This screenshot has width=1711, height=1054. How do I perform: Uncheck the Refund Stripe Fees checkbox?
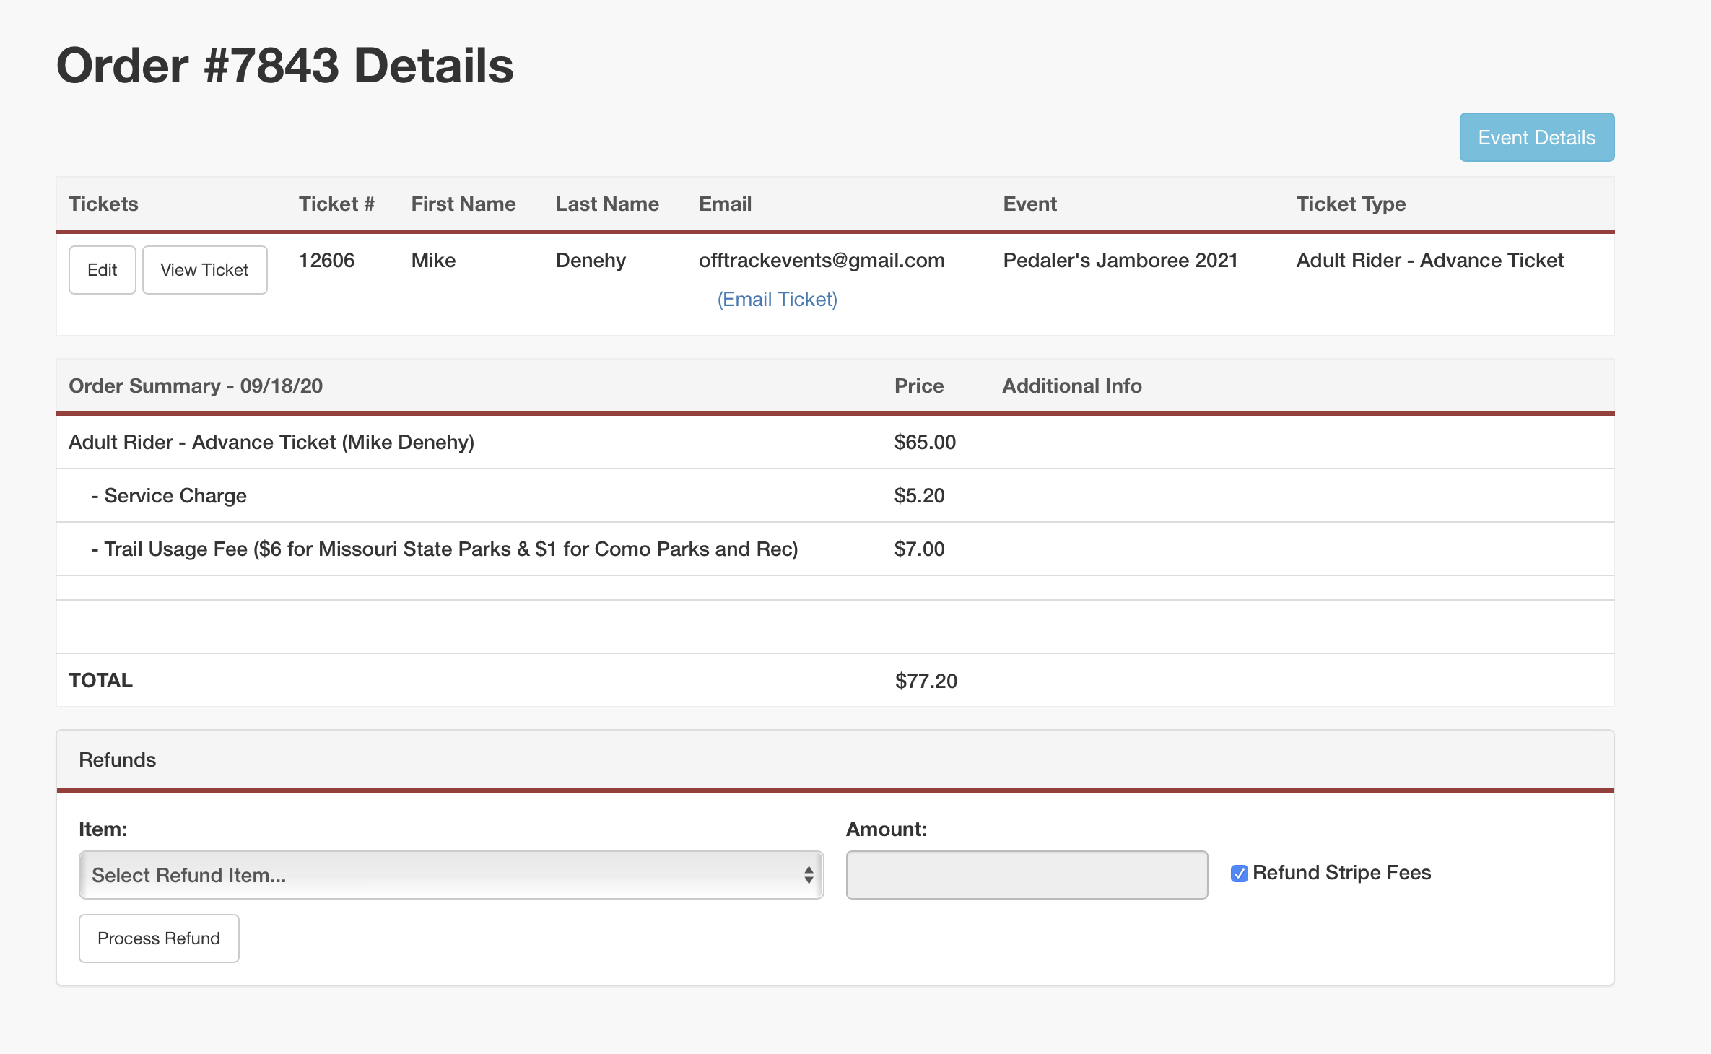1239,874
